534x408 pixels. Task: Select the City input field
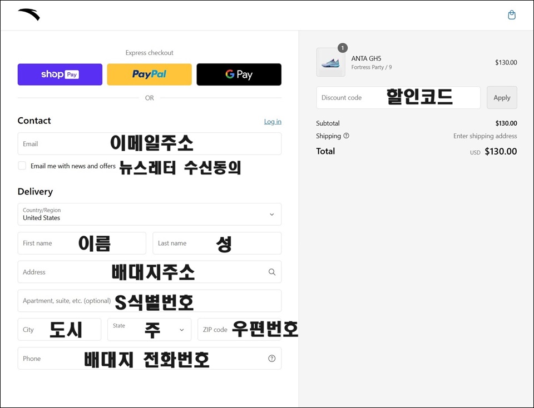(x=60, y=330)
